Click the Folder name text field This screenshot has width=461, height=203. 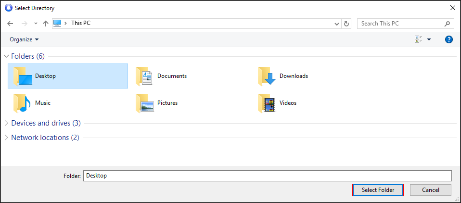coord(267,176)
